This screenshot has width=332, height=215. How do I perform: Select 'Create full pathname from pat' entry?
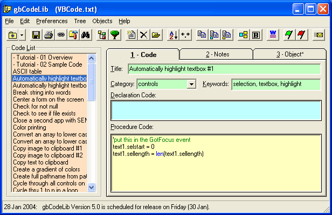[50, 176]
